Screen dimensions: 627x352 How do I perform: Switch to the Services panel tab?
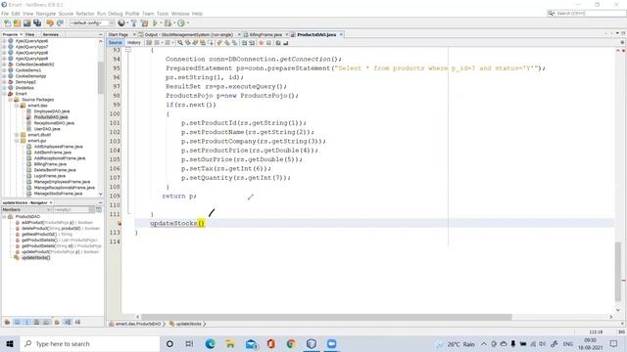coord(50,35)
